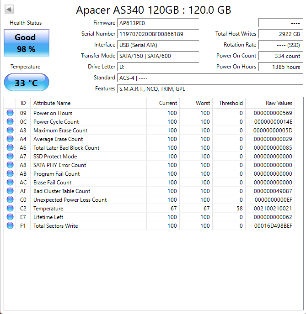Click the Transfer Mode field
The height and width of the screenshot is (314, 306).
click(158, 56)
